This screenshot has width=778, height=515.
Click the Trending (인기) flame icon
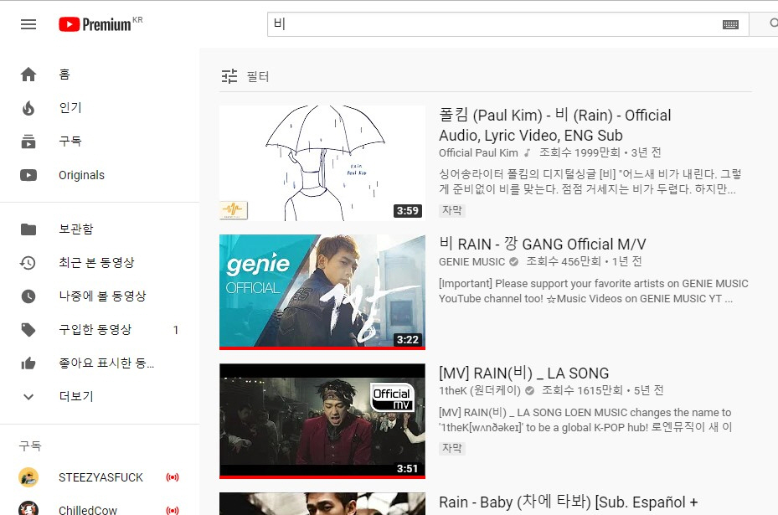coord(28,108)
